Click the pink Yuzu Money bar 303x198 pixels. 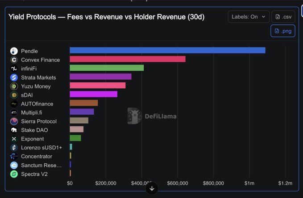98,85
